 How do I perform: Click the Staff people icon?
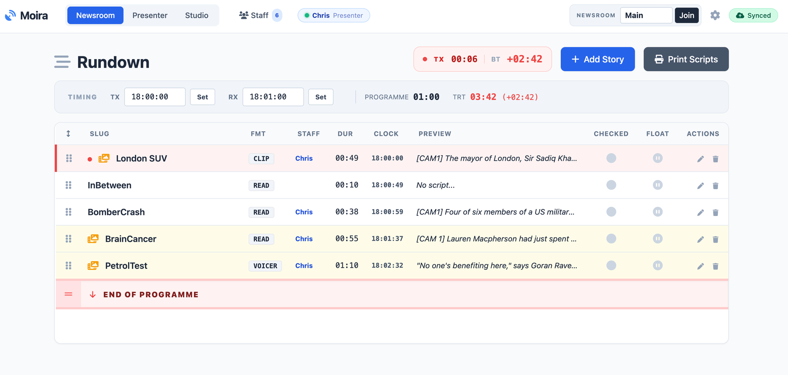243,15
